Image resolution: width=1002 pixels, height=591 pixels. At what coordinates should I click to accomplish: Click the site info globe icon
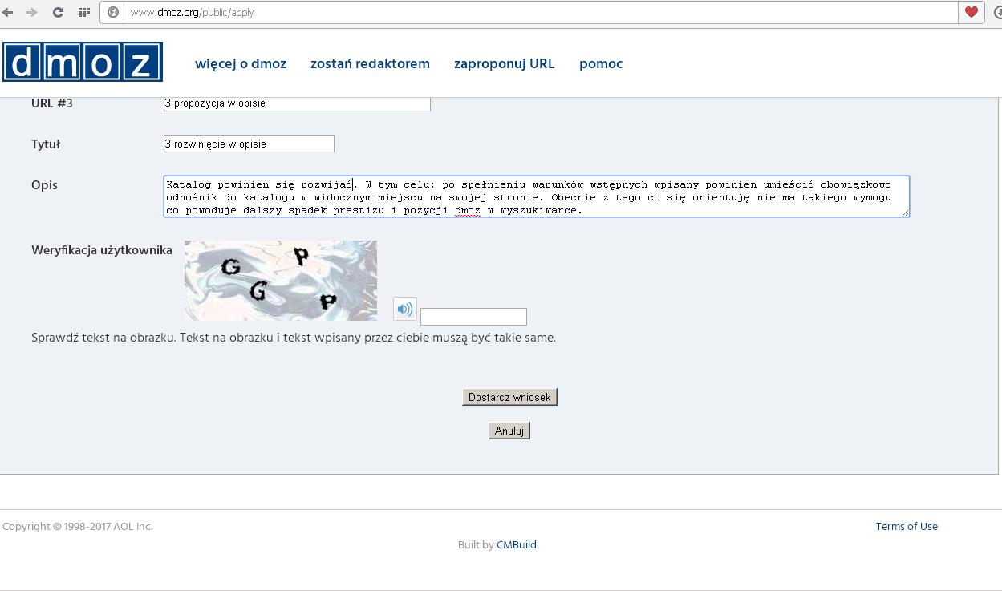click(113, 12)
